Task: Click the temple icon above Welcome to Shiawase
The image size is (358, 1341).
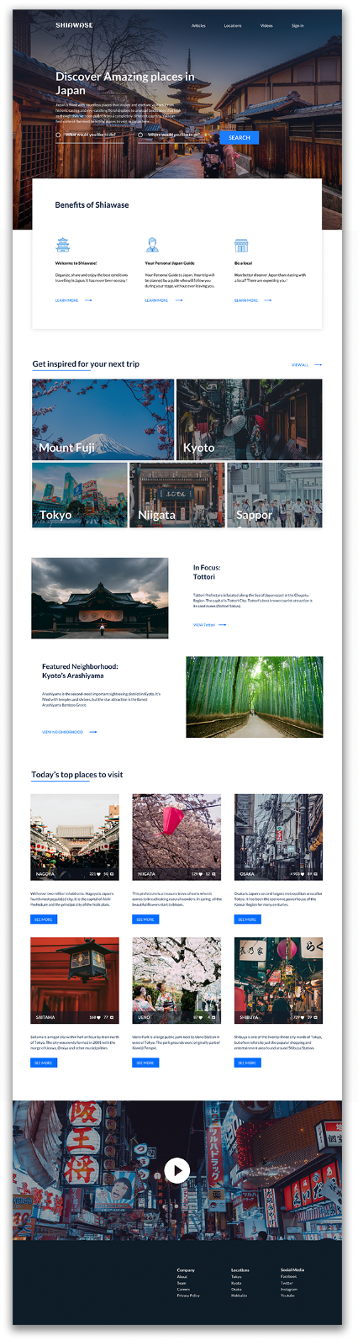Action: [63, 245]
